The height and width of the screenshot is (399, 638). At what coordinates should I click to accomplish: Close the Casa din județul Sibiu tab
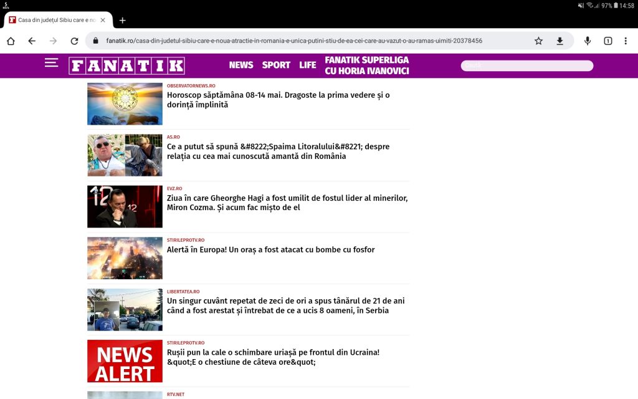pyautogui.click(x=103, y=20)
